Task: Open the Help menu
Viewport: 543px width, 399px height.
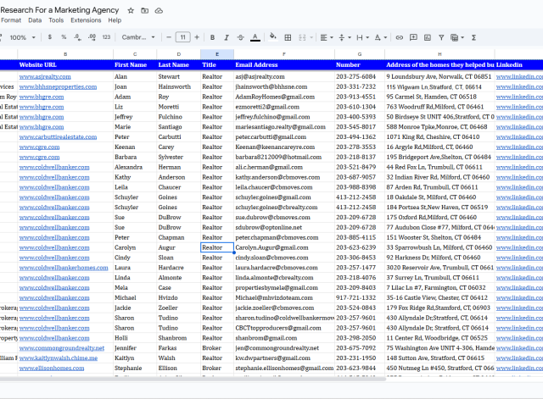Action: [x=115, y=20]
